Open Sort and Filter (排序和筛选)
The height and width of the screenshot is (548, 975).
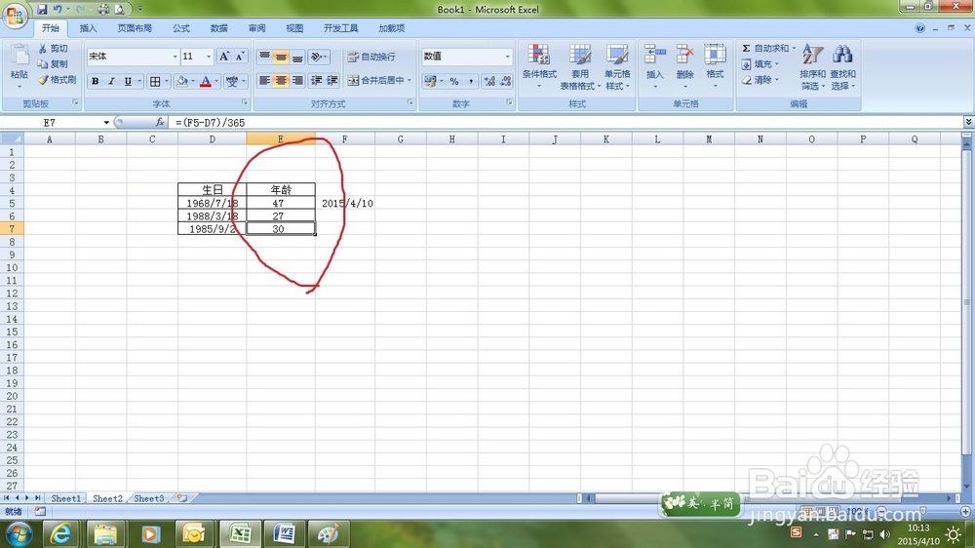pyautogui.click(x=813, y=66)
